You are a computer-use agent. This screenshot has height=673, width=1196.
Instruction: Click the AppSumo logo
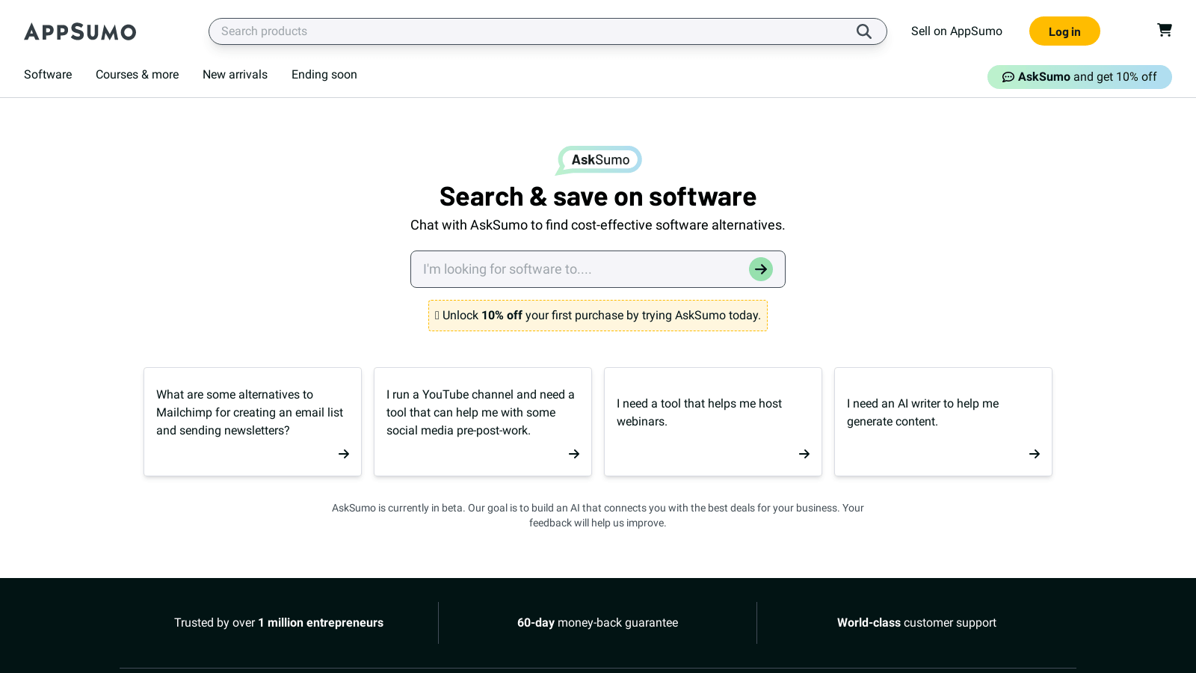coord(80,31)
